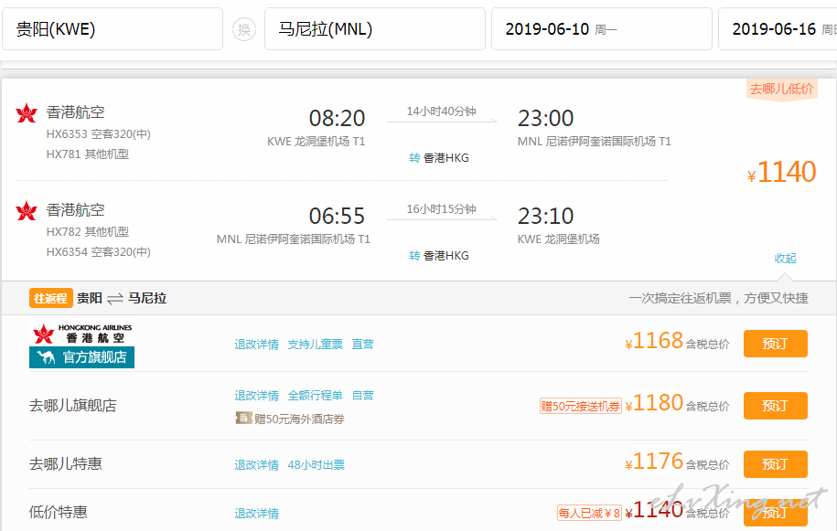Image resolution: width=837 pixels, height=531 pixels.
Task: Open the Hong Kong Airlines official flagship store logo
Action: 81,345
